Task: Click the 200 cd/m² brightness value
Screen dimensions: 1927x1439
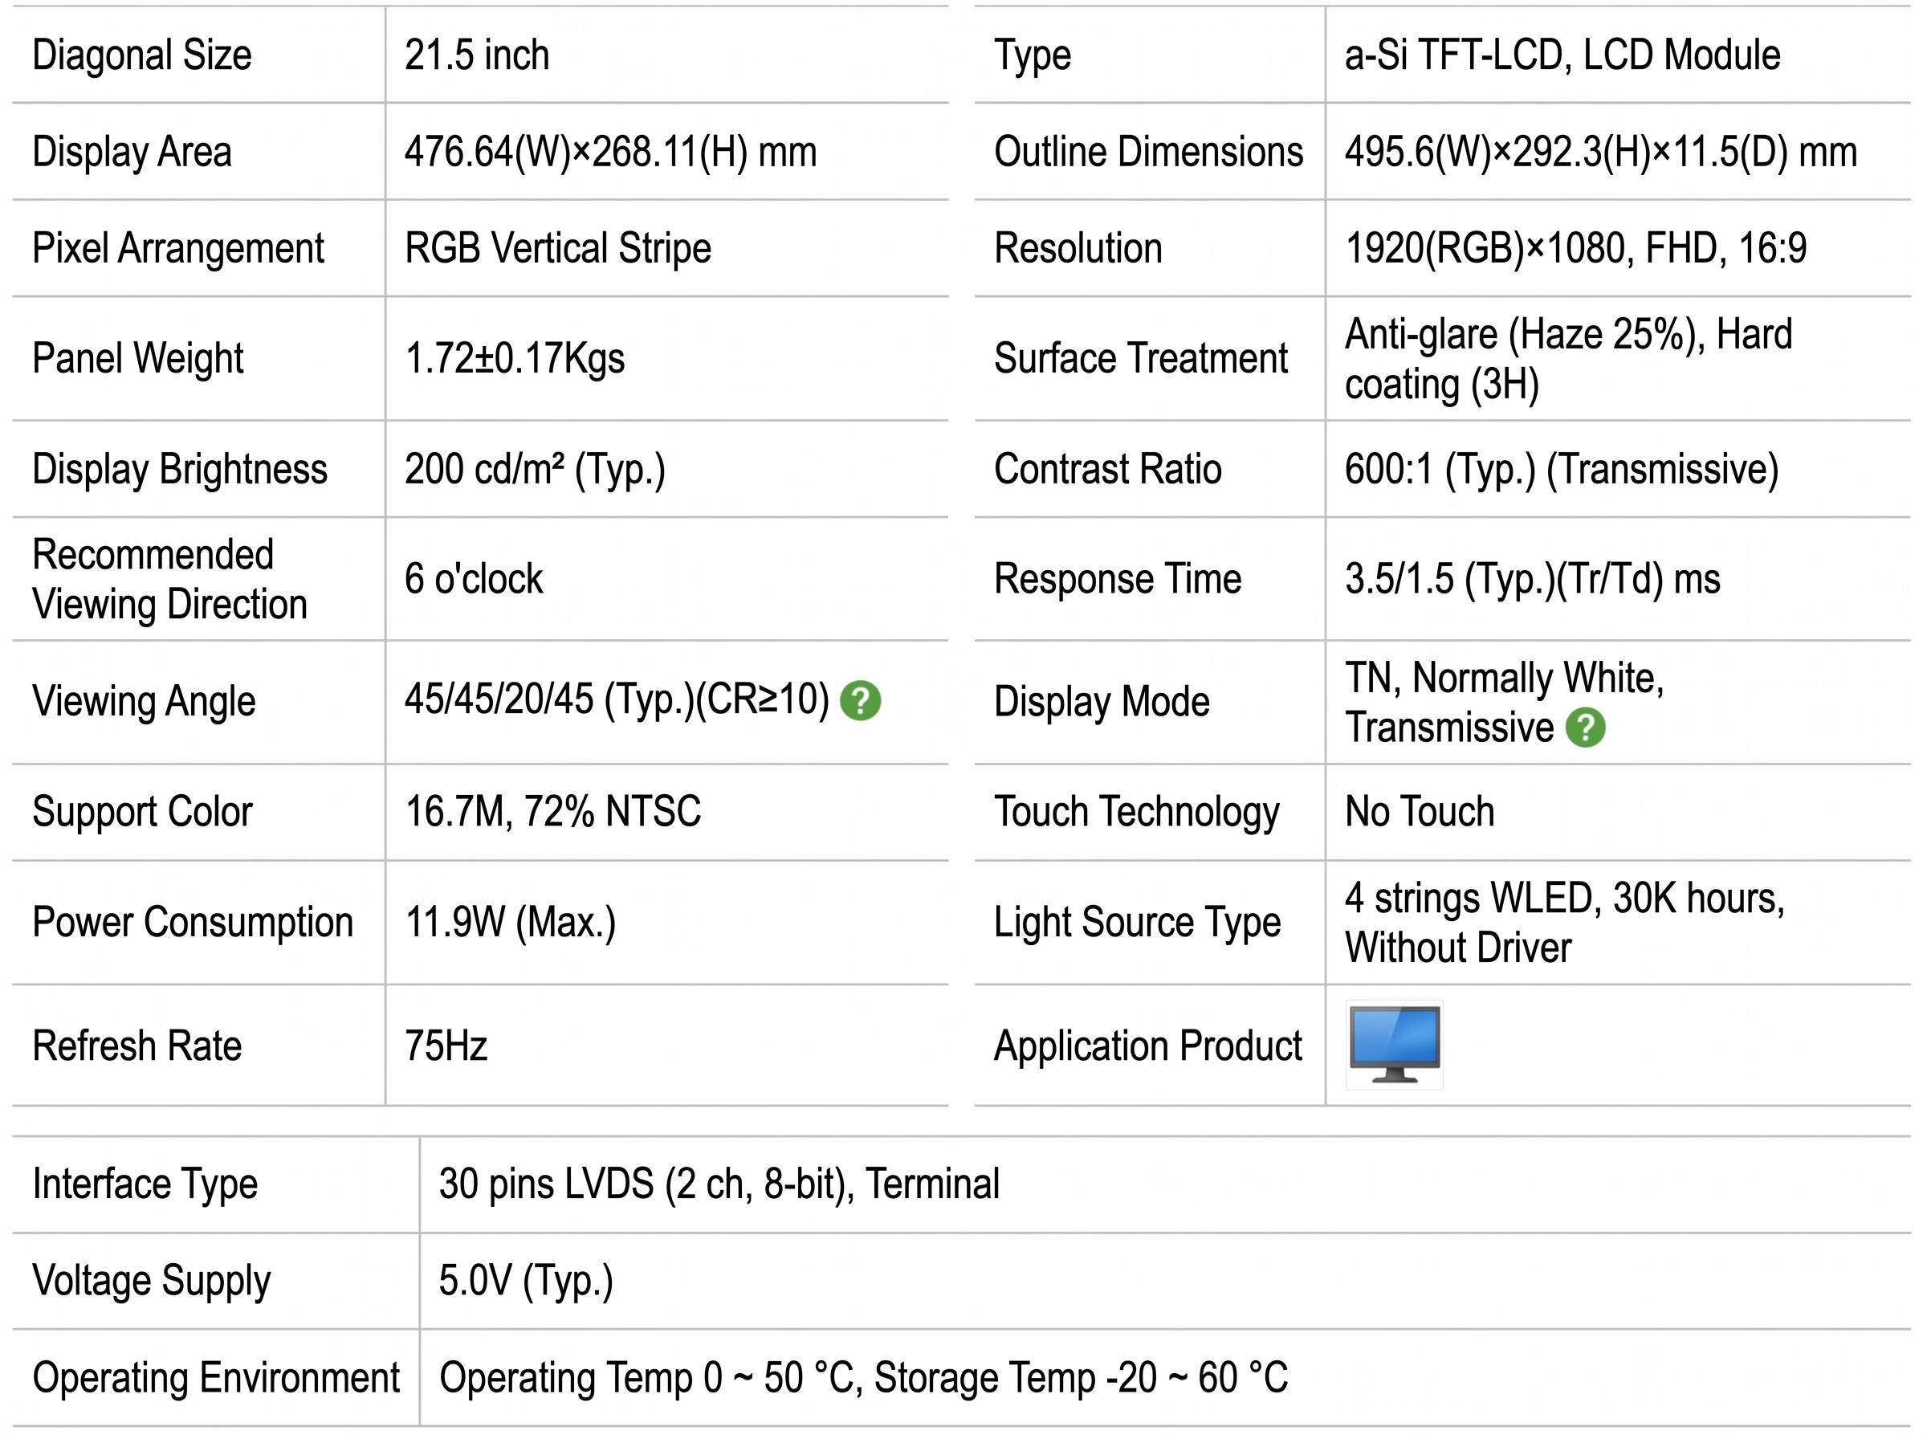Action: tap(535, 470)
